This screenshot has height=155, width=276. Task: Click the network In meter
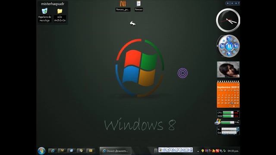pos(229,129)
